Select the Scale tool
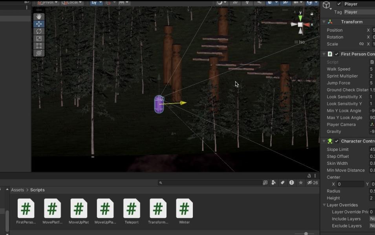Viewport: 375px width, 235px height. pos(39,38)
